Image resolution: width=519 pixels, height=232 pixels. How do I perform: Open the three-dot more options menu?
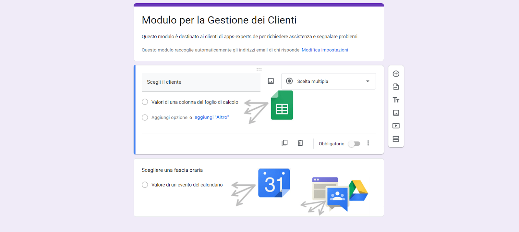(x=368, y=143)
